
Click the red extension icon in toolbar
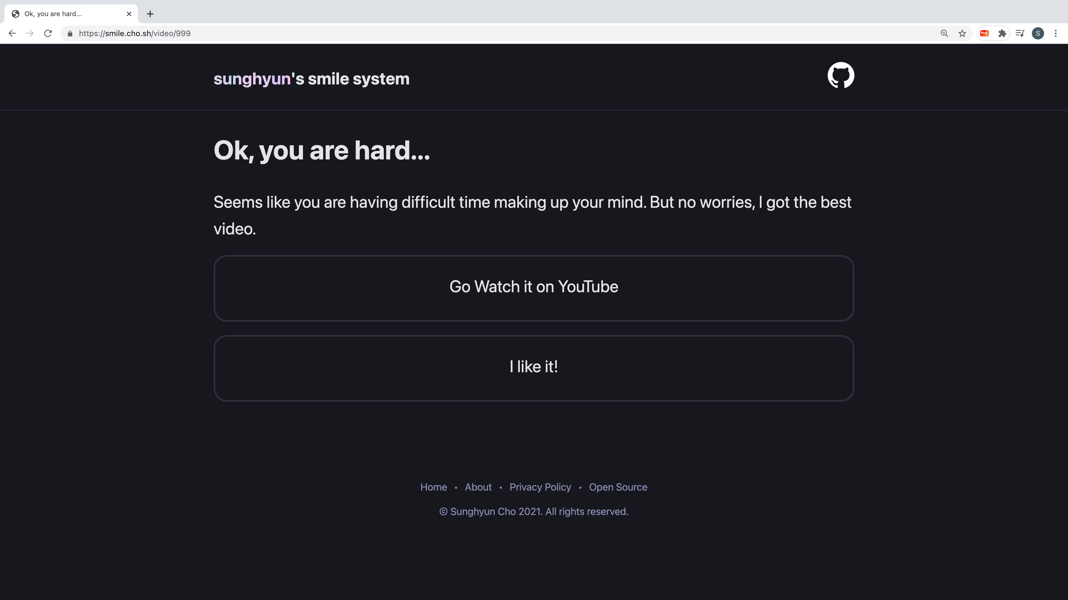point(985,34)
